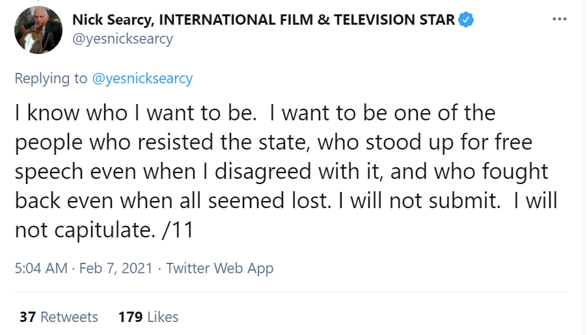Click the blue verified checkmark badge
Screen dimensions: 587x335
click(465, 20)
